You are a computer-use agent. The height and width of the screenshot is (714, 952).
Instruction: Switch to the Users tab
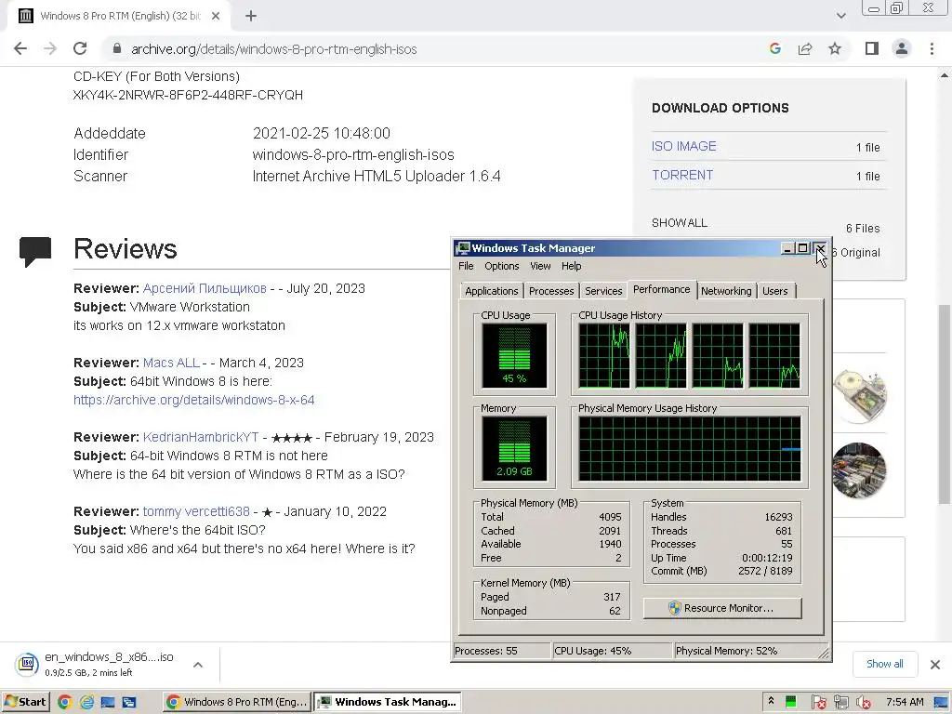pyautogui.click(x=774, y=291)
